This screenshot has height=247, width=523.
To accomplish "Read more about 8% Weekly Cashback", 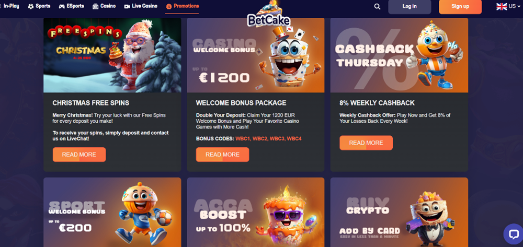I will click(366, 143).
